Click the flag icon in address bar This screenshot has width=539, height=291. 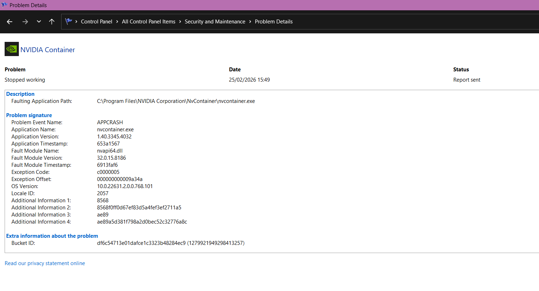pyautogui.click(x=69, y=21)
